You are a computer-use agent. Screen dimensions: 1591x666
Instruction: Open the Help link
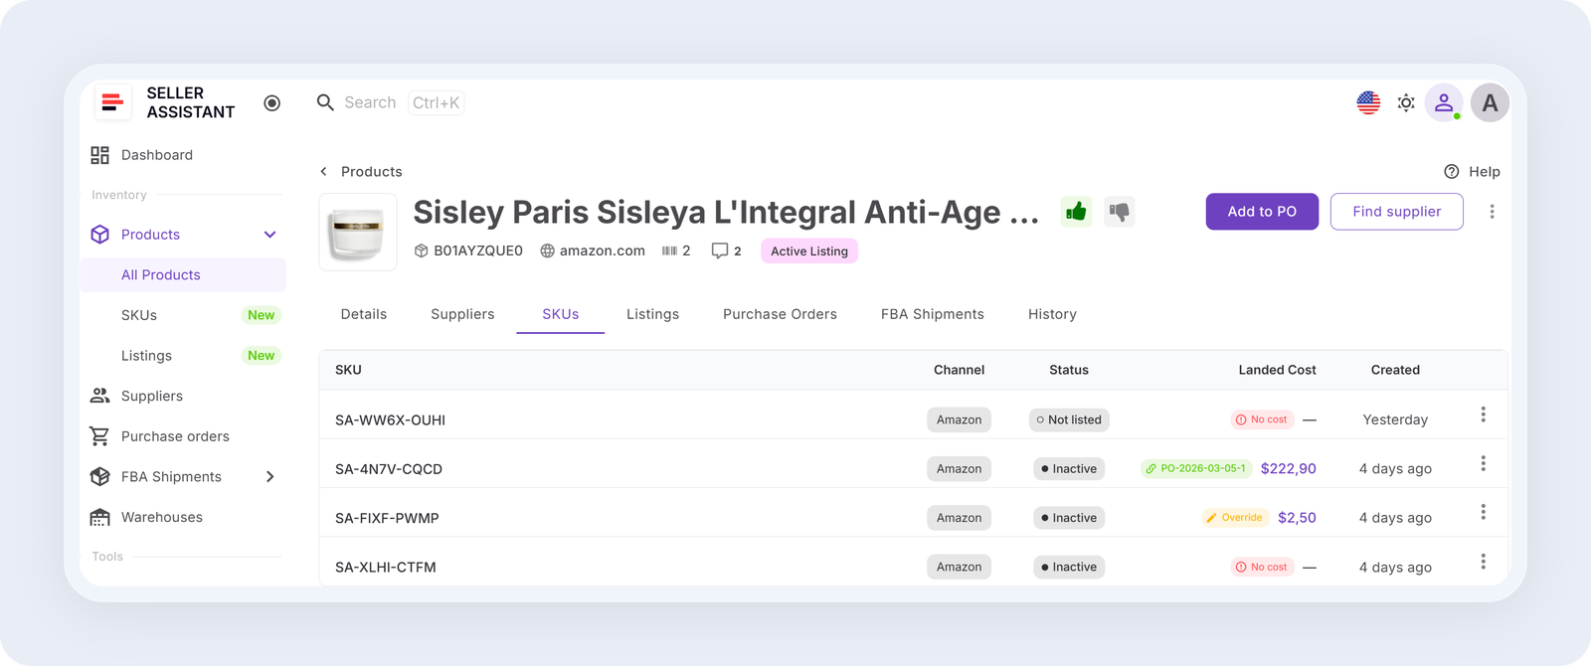[1472, 172]
